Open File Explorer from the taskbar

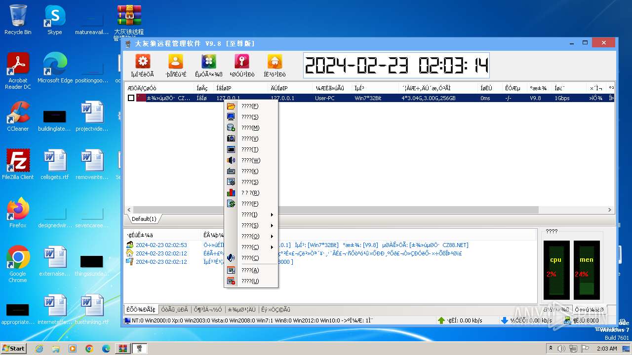pyautogui.click(x=56, y=349)
